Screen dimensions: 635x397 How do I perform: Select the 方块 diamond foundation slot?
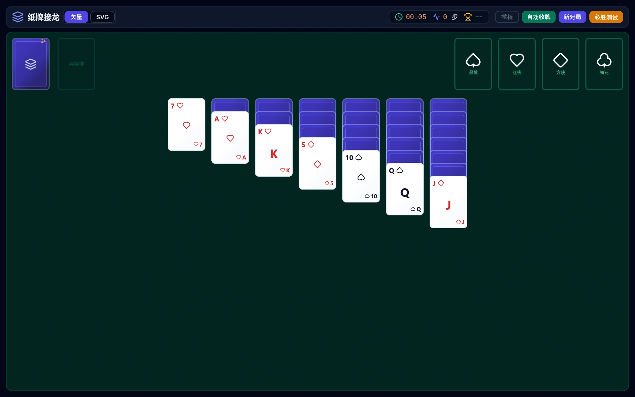[561, 64]
